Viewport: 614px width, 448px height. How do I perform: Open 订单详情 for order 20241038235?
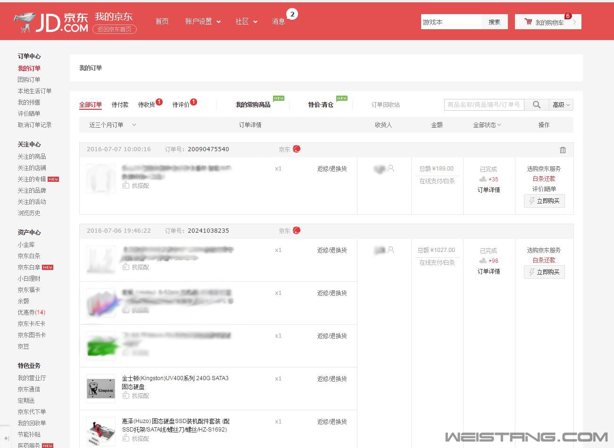click(x=489, y=271)
